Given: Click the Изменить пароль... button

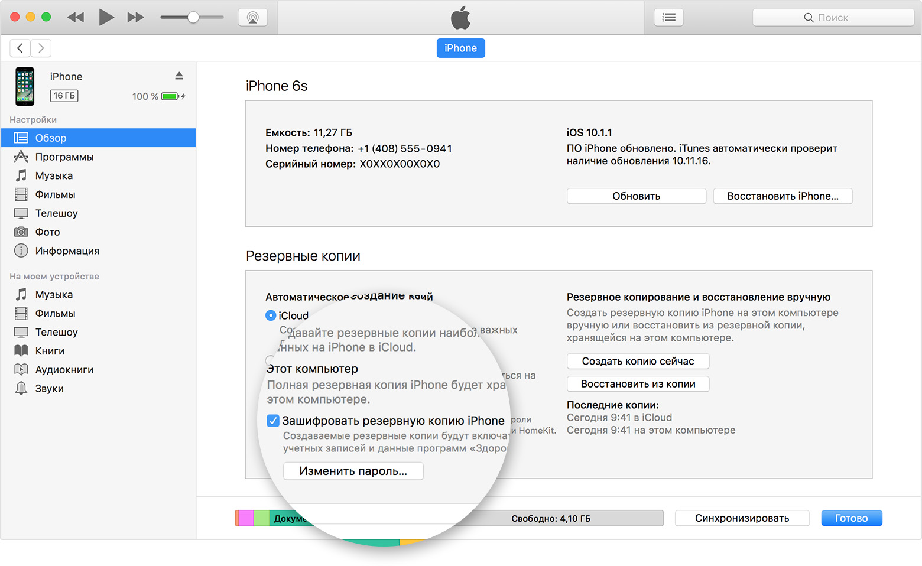Looking at the screenshot, I should [353, 471].
